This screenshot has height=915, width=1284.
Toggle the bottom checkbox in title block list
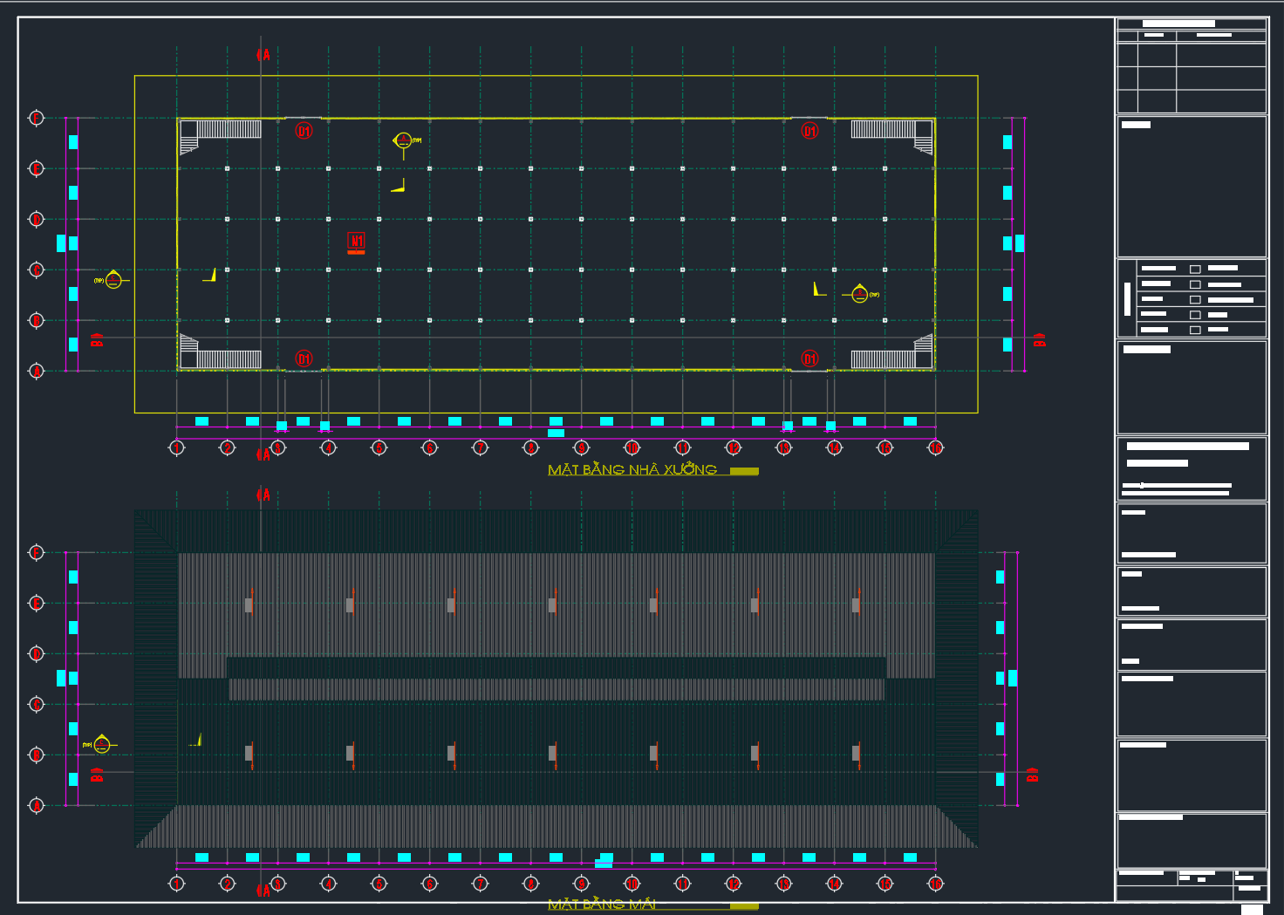pyautogui.click(x=1195, y=330)
